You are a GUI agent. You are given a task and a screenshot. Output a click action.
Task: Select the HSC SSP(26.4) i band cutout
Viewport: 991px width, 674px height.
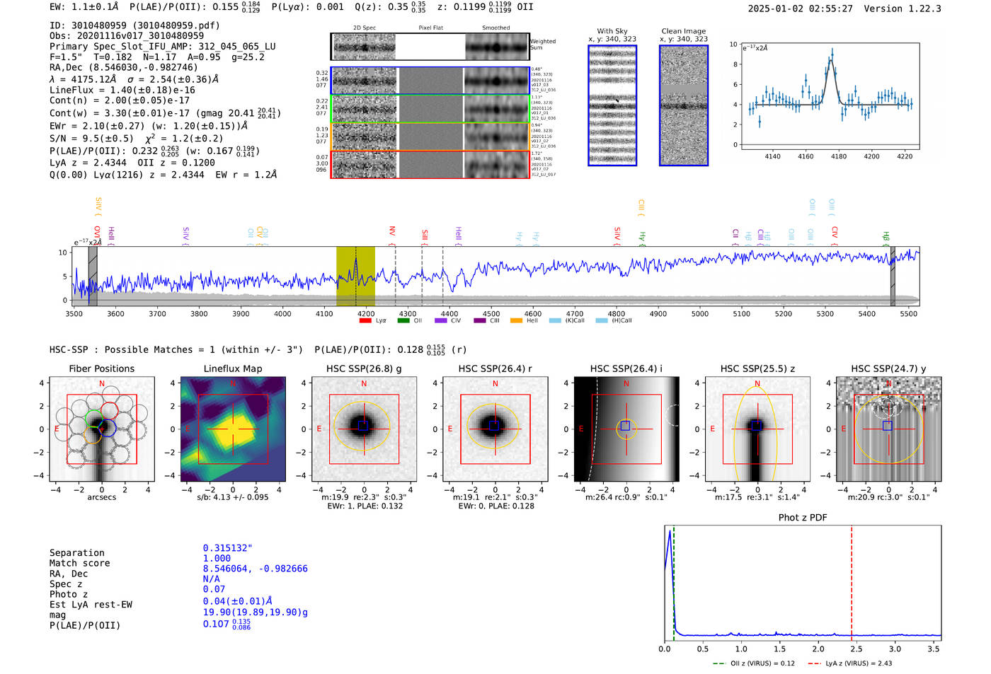click(x=626, y=429)
